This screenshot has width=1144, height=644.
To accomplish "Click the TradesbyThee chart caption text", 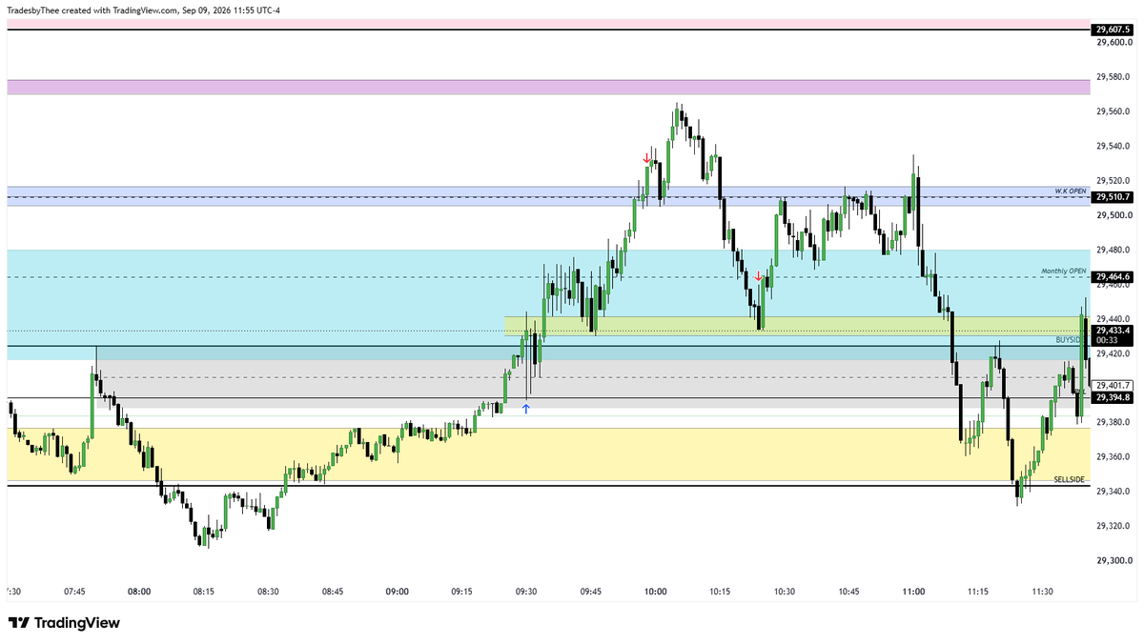I will [x=145, y=10].
